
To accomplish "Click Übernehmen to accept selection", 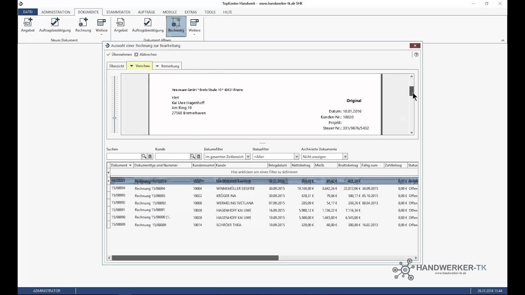I will point(119,54).
